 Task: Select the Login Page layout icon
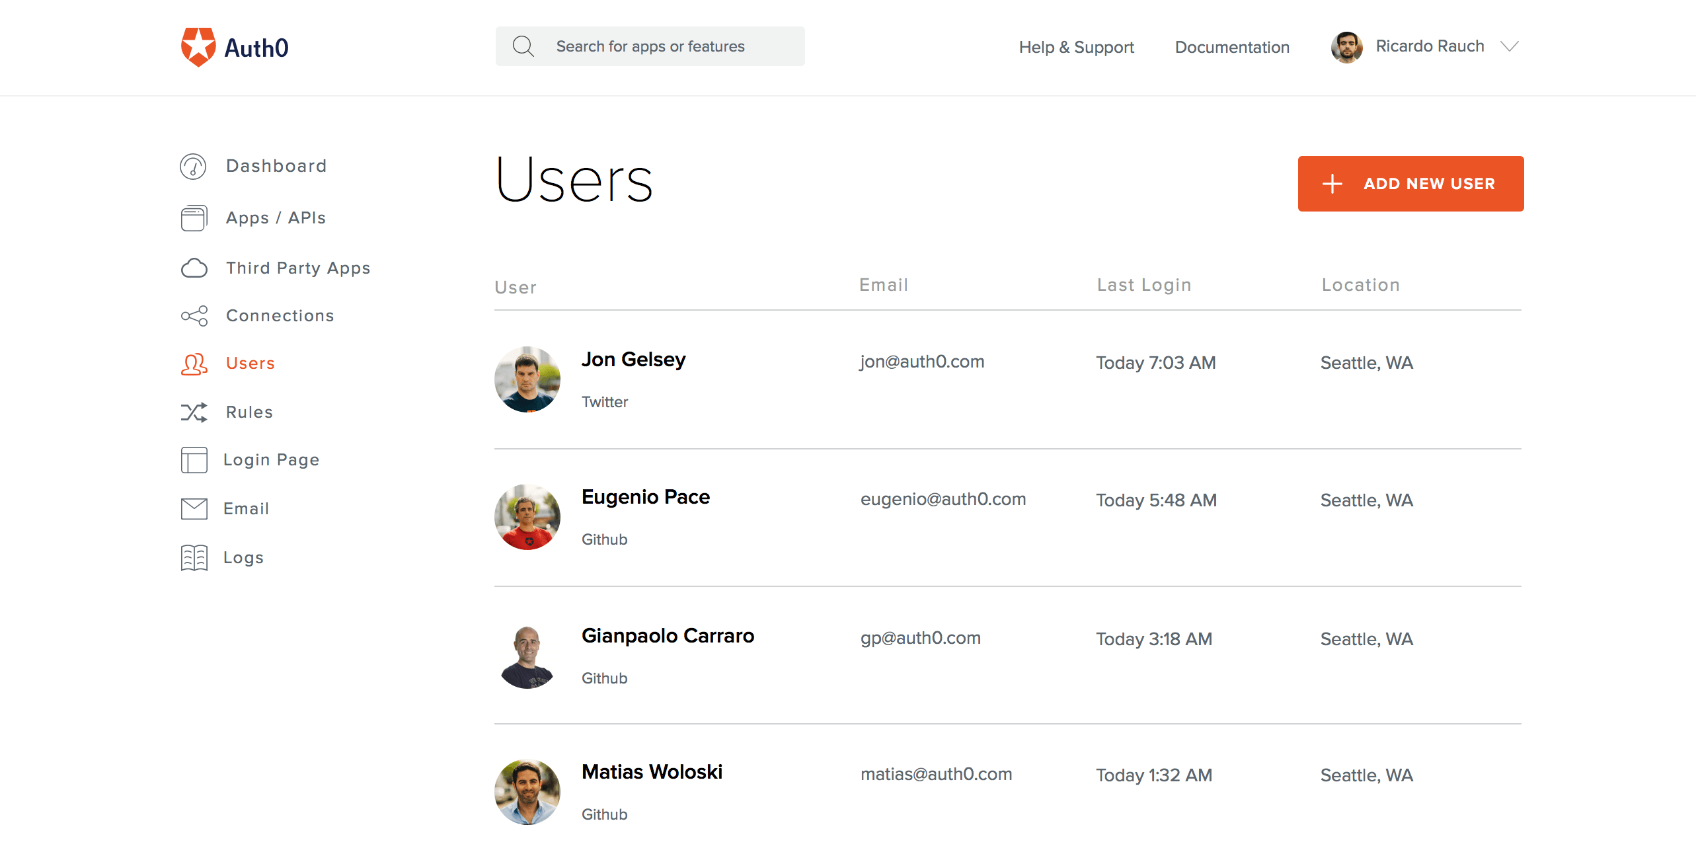[x=193, y=460]
